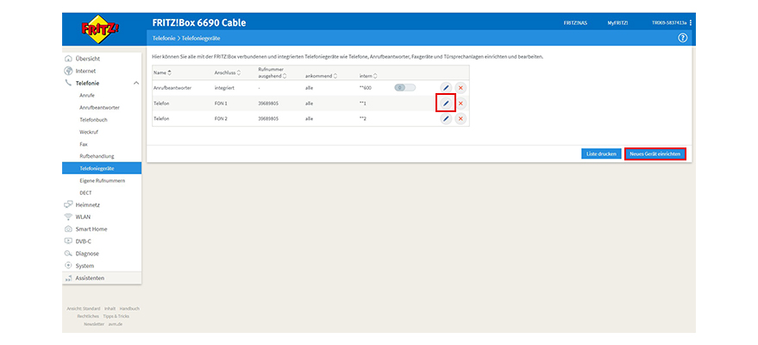Open the help question mark icon
The image size is (758, 345).
pos(683,39)
